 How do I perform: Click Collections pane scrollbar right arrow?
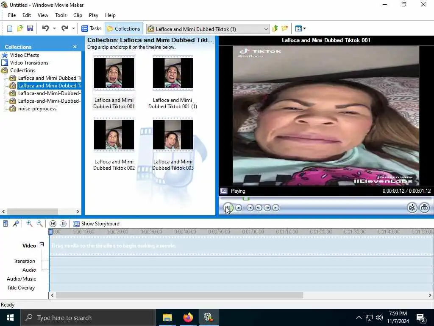pyautogui.click(x=78, y=212)
